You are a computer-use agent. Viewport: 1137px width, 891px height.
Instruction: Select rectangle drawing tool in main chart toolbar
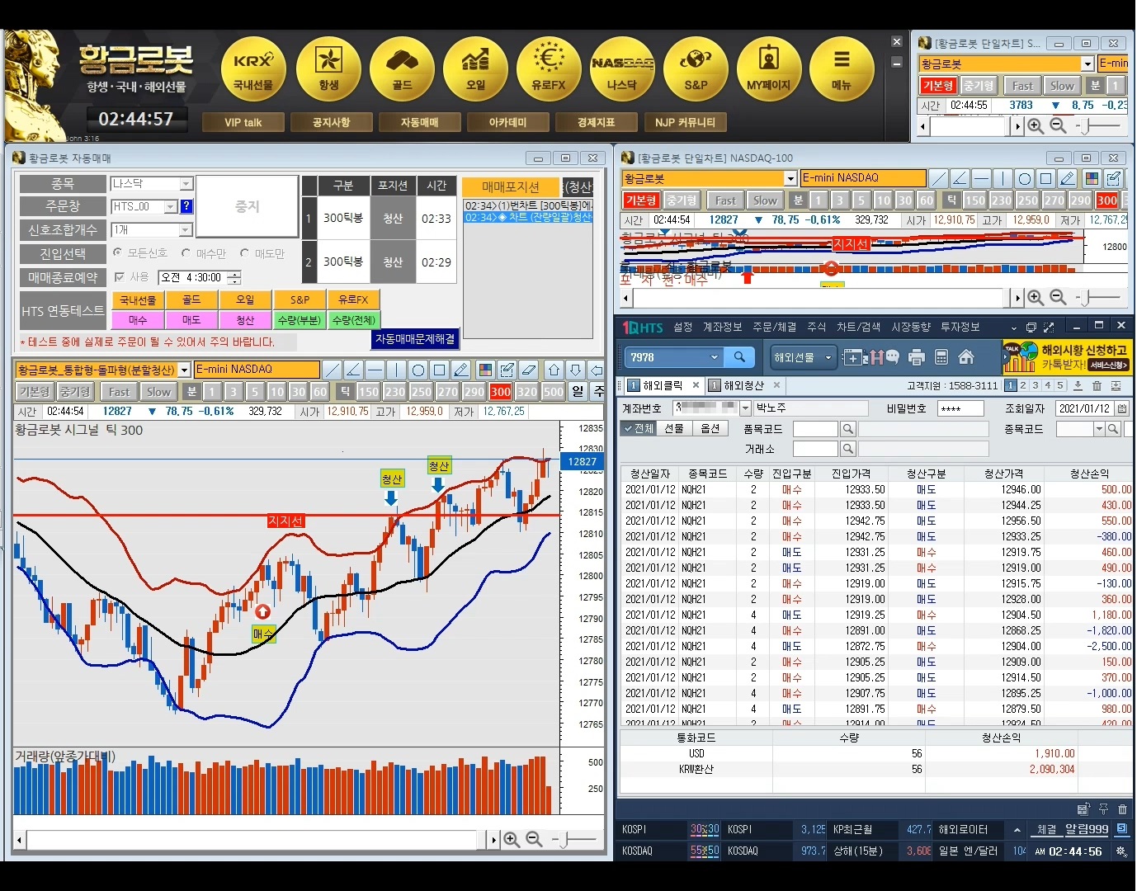[440, 370]
